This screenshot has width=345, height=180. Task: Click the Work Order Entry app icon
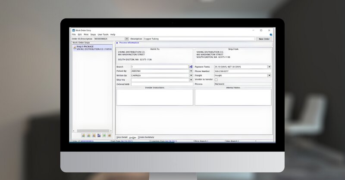(x=73, y=30)
